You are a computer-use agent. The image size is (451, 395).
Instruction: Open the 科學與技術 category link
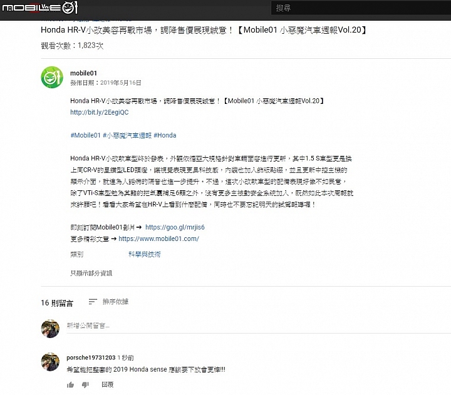[x=145, y=254]
